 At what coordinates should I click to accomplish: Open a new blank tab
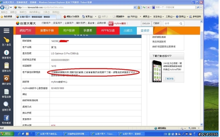coord(59,17)
